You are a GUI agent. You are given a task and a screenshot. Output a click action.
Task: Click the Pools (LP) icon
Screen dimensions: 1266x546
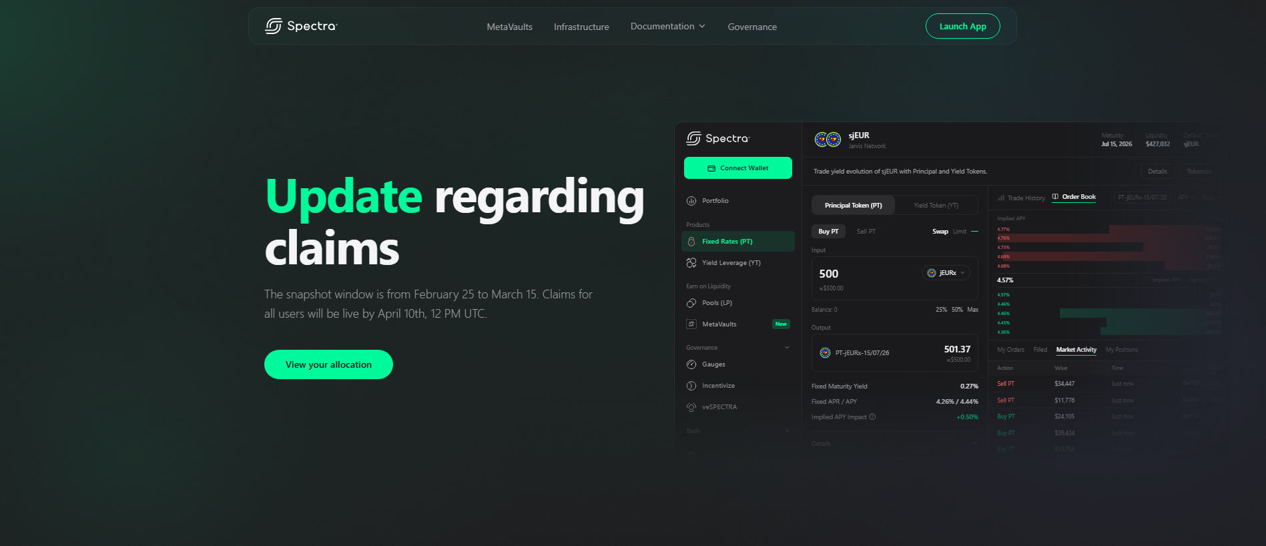691,303
